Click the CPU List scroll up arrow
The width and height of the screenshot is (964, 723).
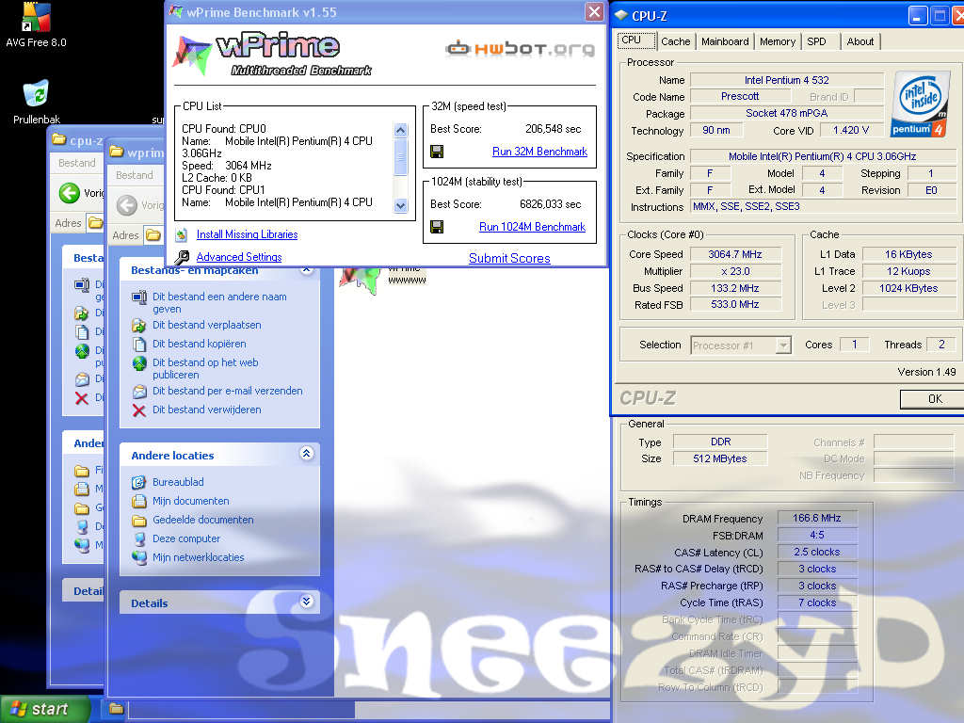(x=401, y=130)
